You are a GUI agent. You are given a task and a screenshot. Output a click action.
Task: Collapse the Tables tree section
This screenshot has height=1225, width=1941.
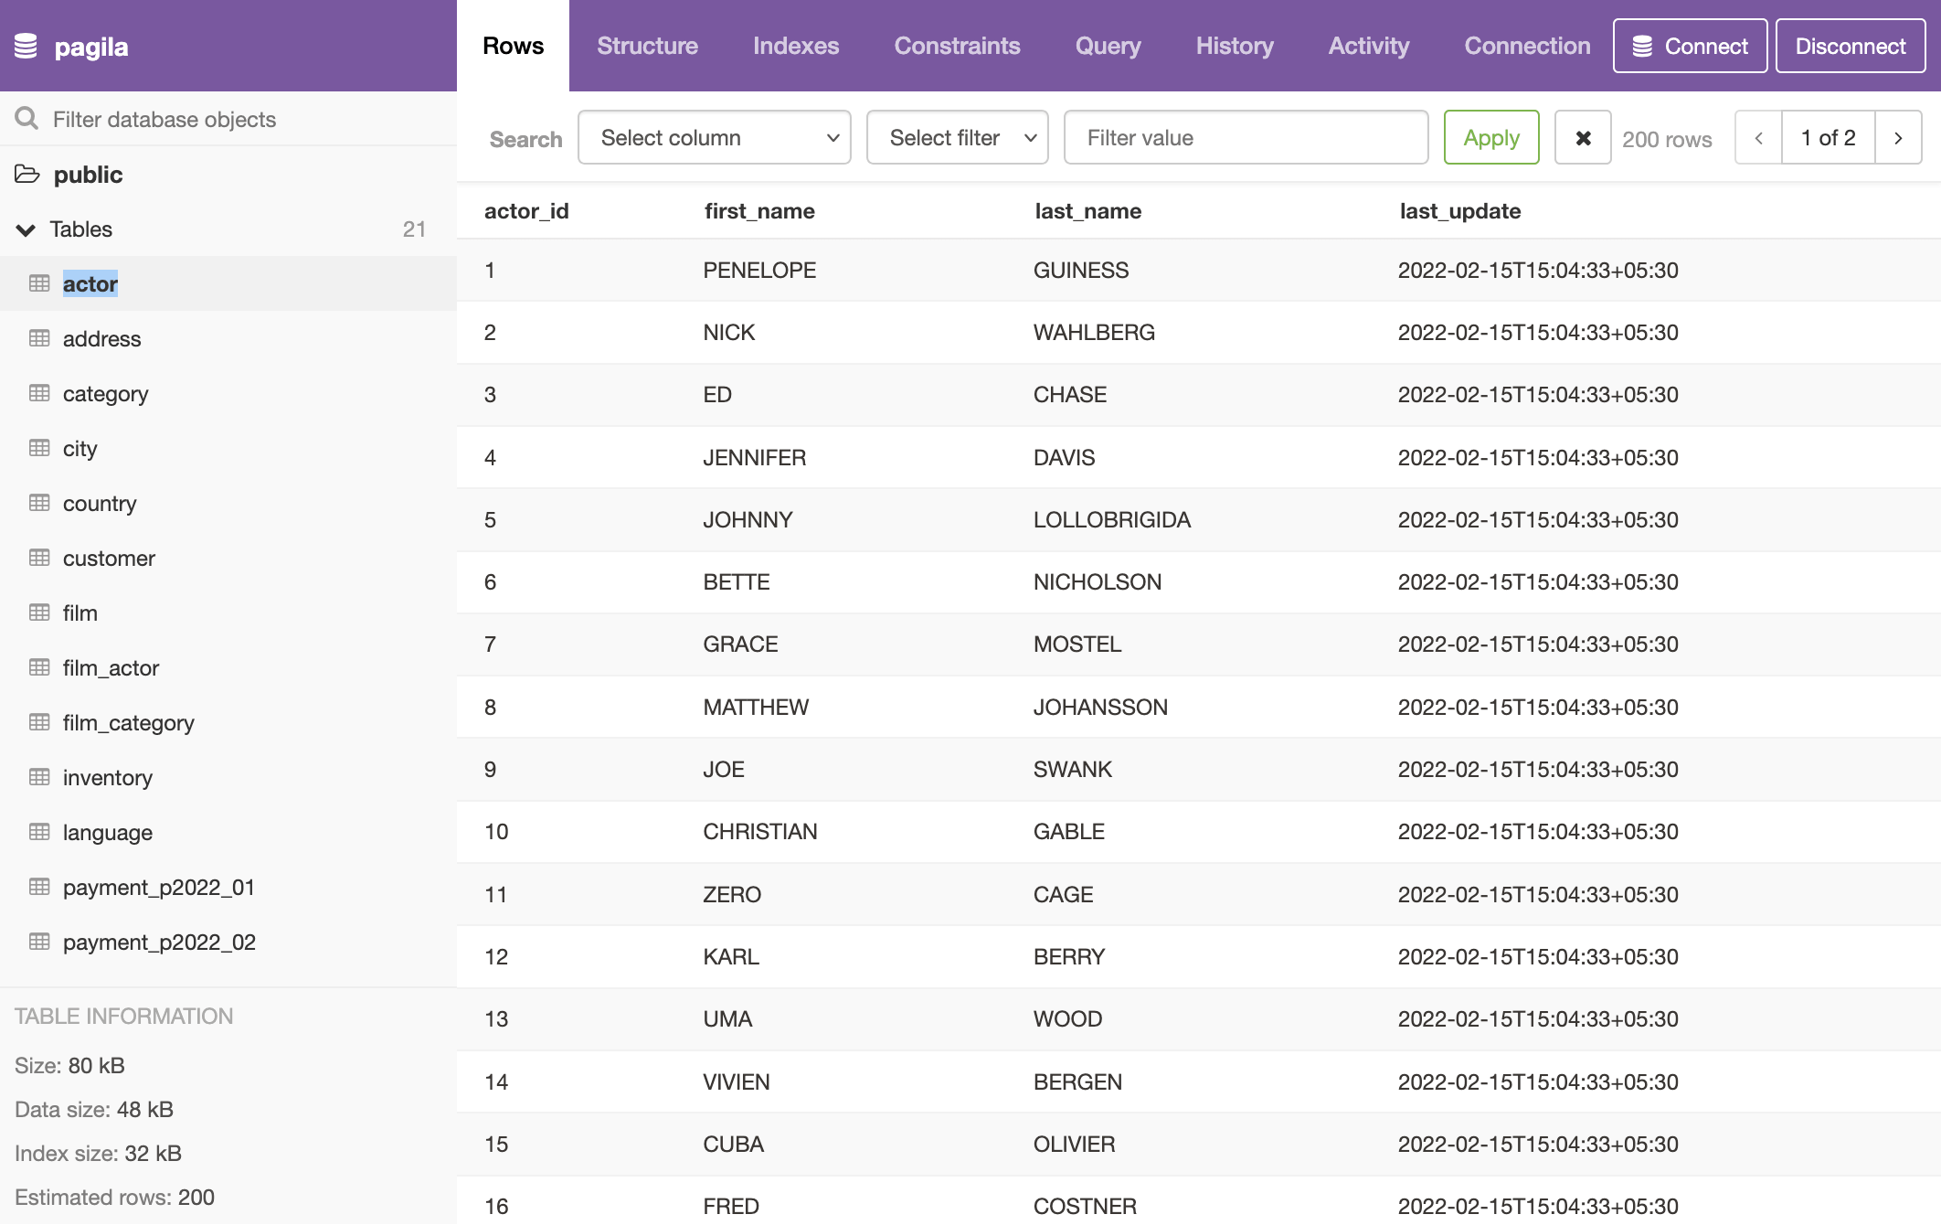coord(26,229)
